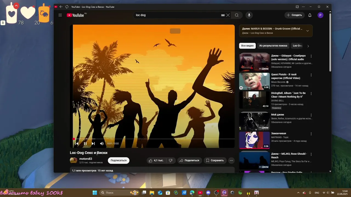Open notifications bell
Image resolution: width=351 pixels, height=197 pixels.
click(310, 15)
